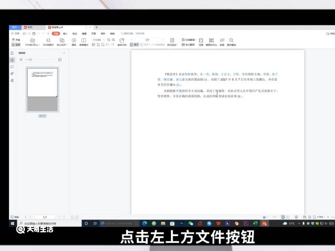Open the comments sidebar icon
This screenshot has height=251, width=335.
coord(12,67)
